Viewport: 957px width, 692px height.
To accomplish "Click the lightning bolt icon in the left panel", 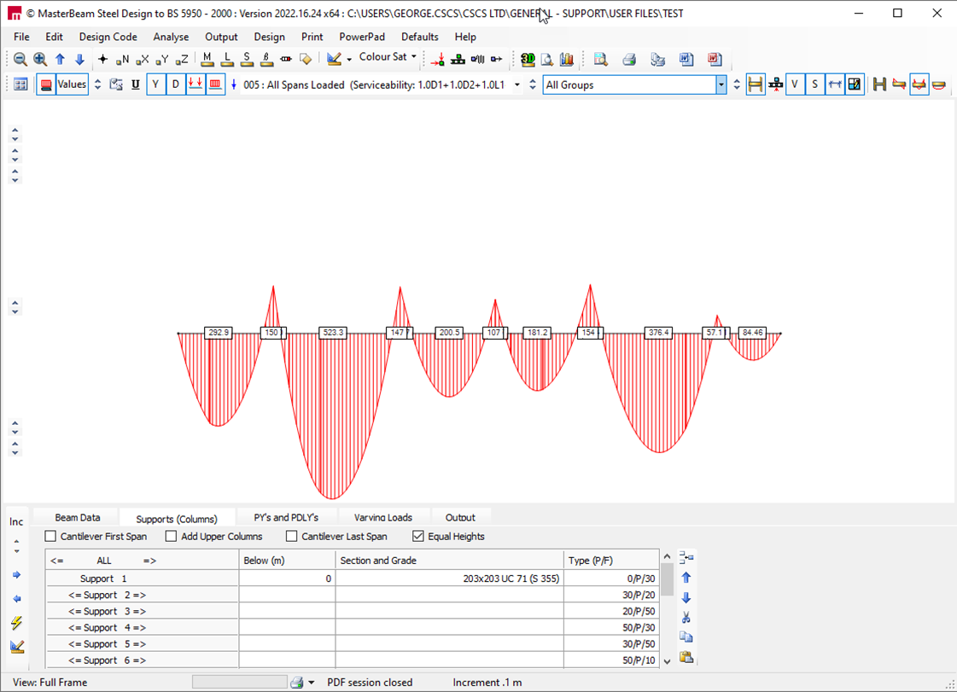I will 16,622.
